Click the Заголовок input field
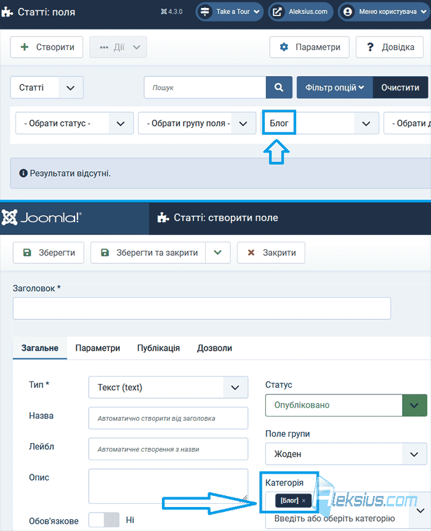The height and width of the screenshot is (531, 431). click(202, 308)
